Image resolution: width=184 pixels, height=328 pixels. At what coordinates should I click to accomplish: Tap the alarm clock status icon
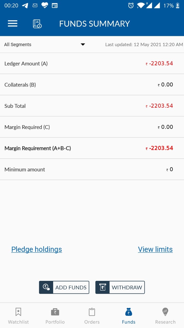131,5
